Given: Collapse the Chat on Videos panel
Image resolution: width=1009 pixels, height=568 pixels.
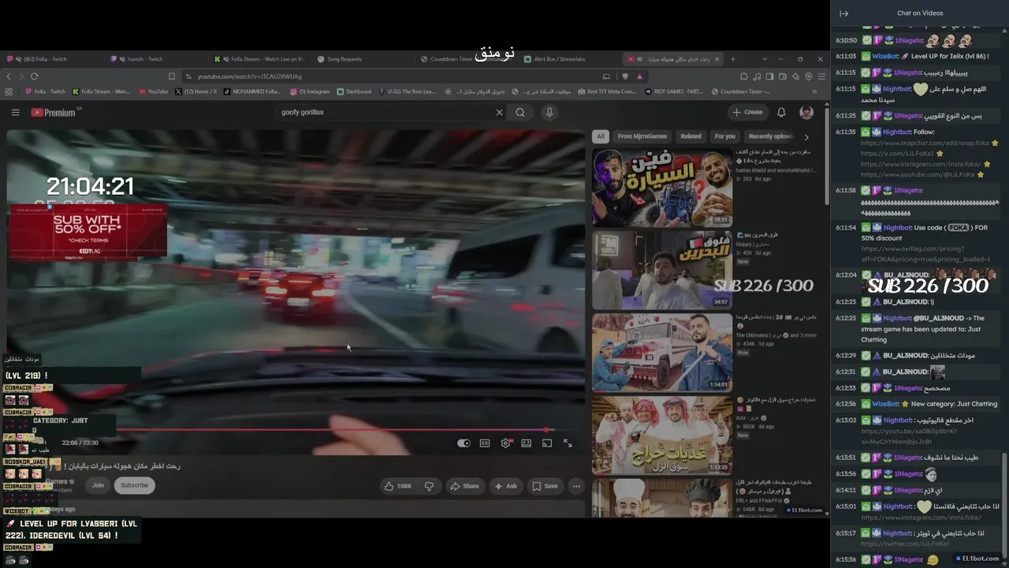Looking at the screenshot, I should pyautogui.click(x=843, y=13).
